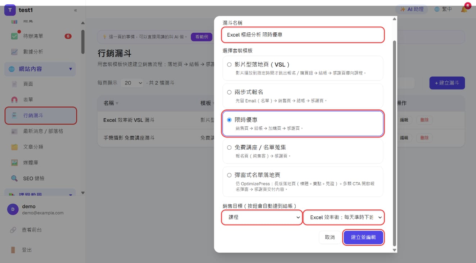
Task: Click the 登出 door icon
Action: click(13, 250)
